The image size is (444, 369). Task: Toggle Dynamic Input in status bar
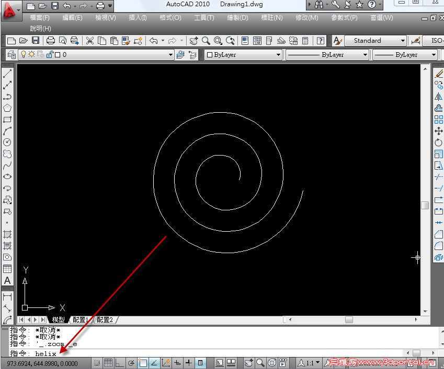click(x=177, y=363)
